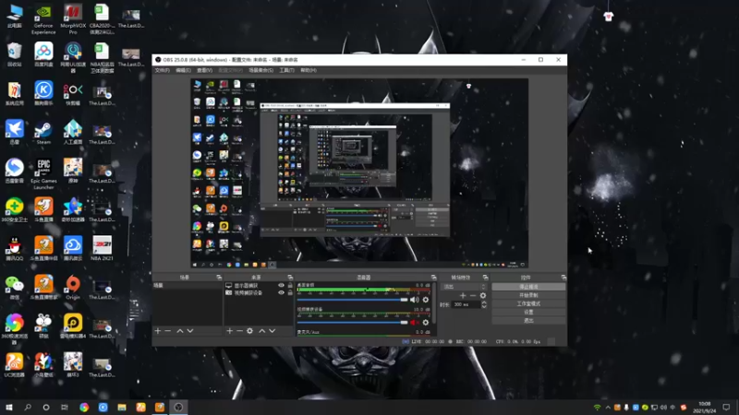Open File Explorer from the taskbar

pos(122,408)
